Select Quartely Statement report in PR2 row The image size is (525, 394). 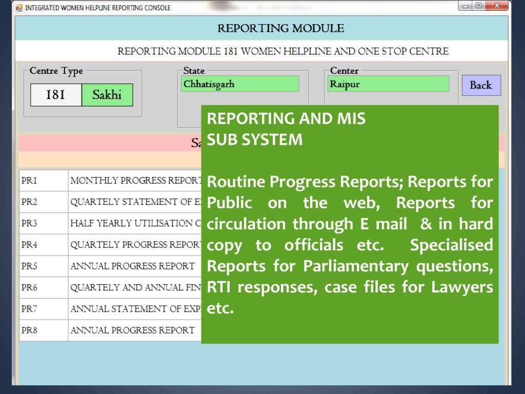(135, 202)
